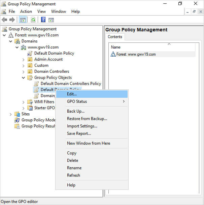Click the Group Policy Objects folder icon

click(30, 78)
